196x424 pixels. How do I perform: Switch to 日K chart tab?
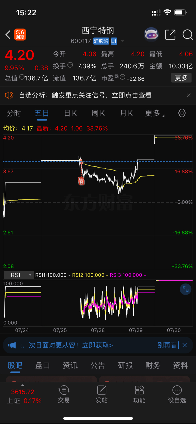pyautogui.click(x=70, y=113)
